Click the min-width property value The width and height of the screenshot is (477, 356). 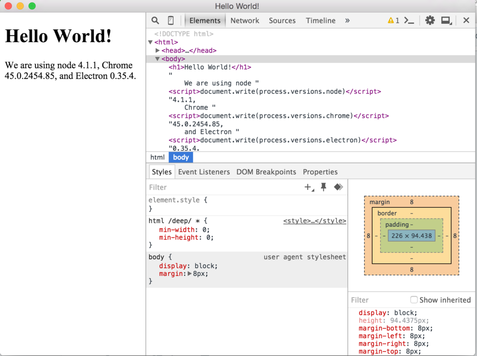click(204, 229)
